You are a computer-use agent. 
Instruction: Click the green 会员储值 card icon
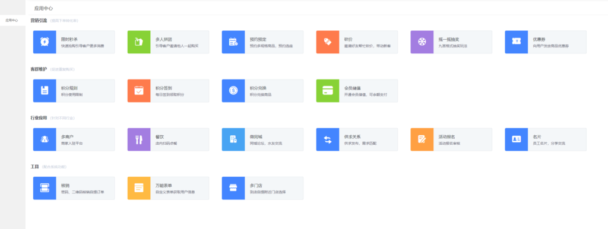(x=328, y=91)
